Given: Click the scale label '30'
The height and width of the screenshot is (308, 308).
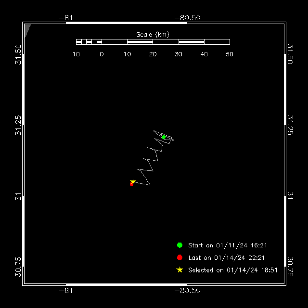Looking at the screenshot, I should click(x=179, y=54).
